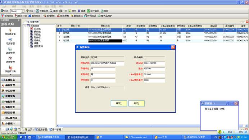Click the module bar overflow chevron at bottom
This screenshot has height=140, width=249.
(19, 129)
